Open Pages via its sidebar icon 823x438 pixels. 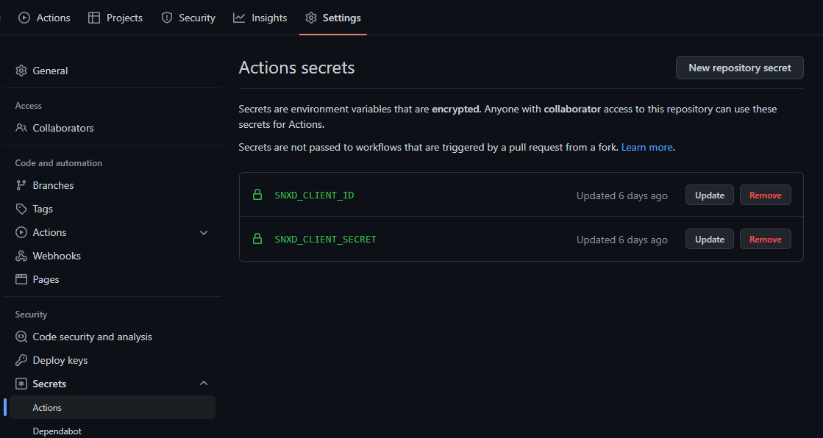[x=21, y=279]
